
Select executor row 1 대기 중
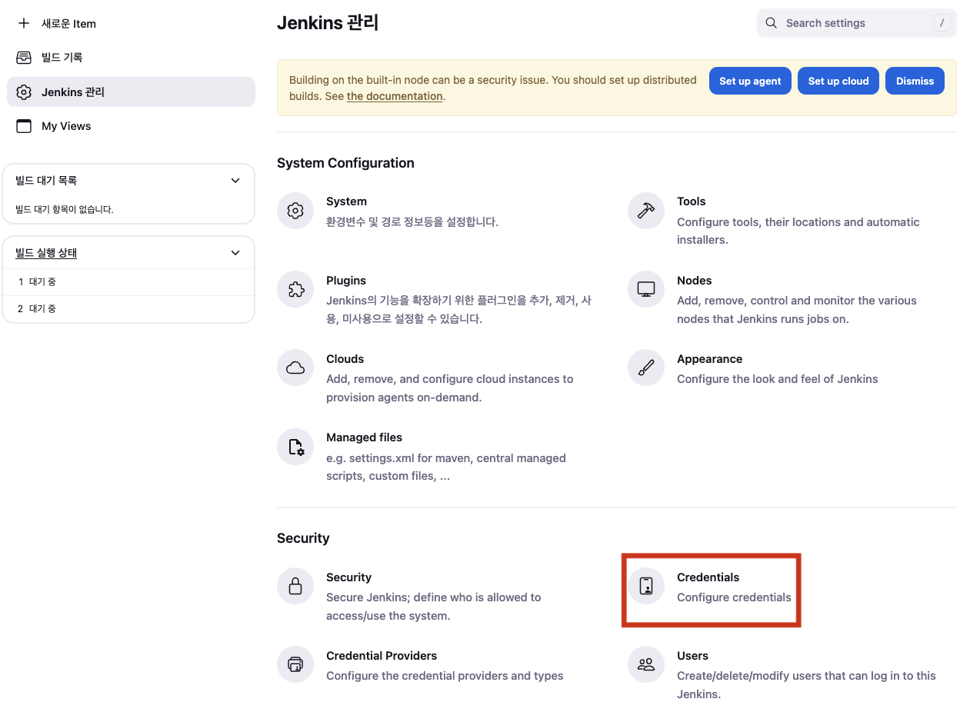(x=128, y=282)
